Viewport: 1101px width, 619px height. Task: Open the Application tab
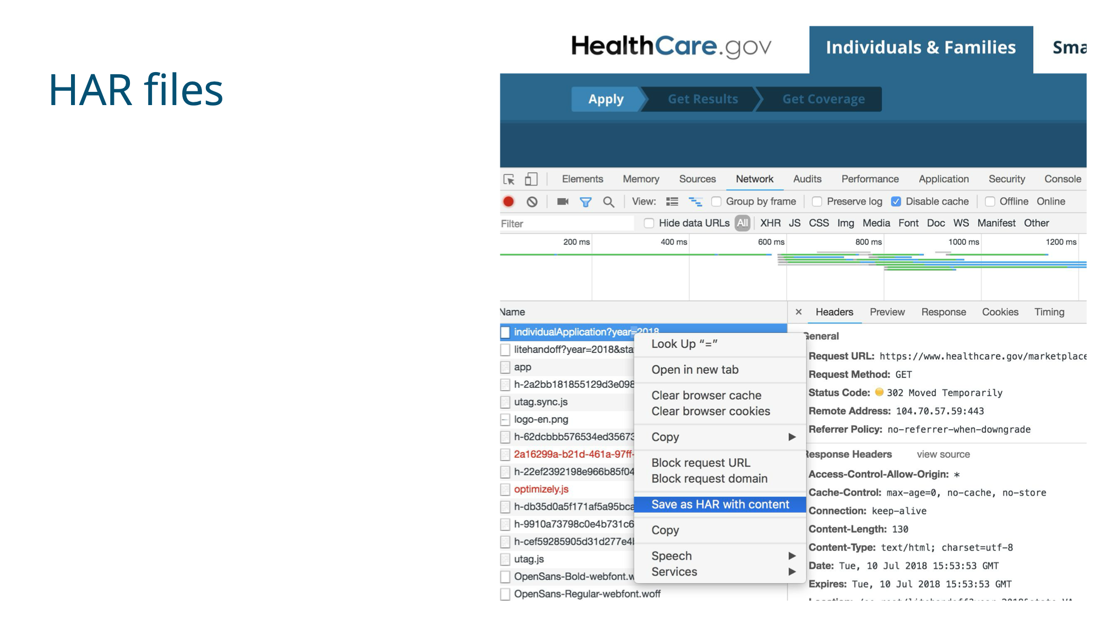tap(944, 179)
